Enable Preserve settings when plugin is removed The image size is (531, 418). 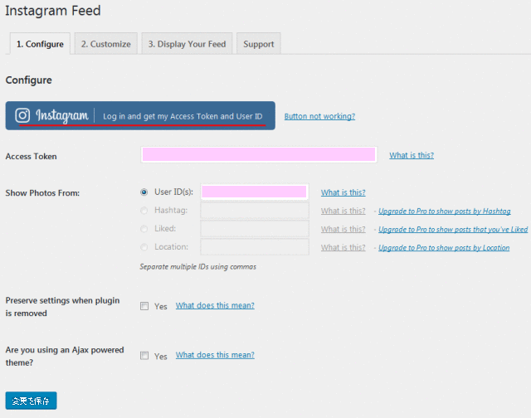point(144,306)
